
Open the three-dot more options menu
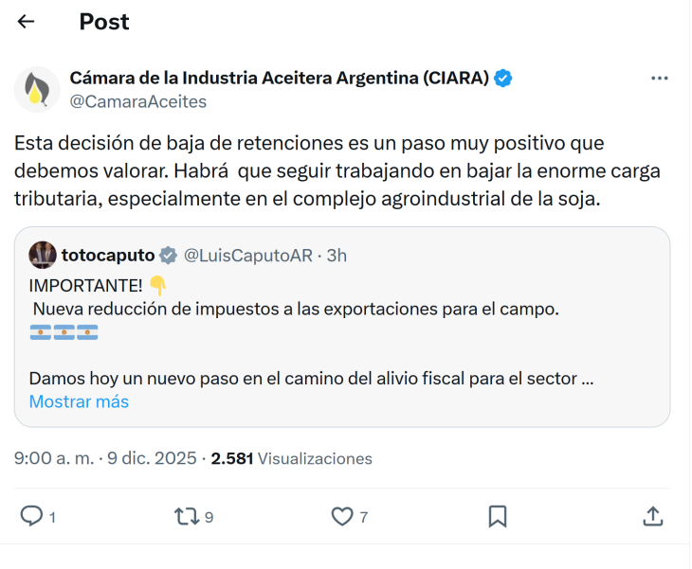[660, 79]
